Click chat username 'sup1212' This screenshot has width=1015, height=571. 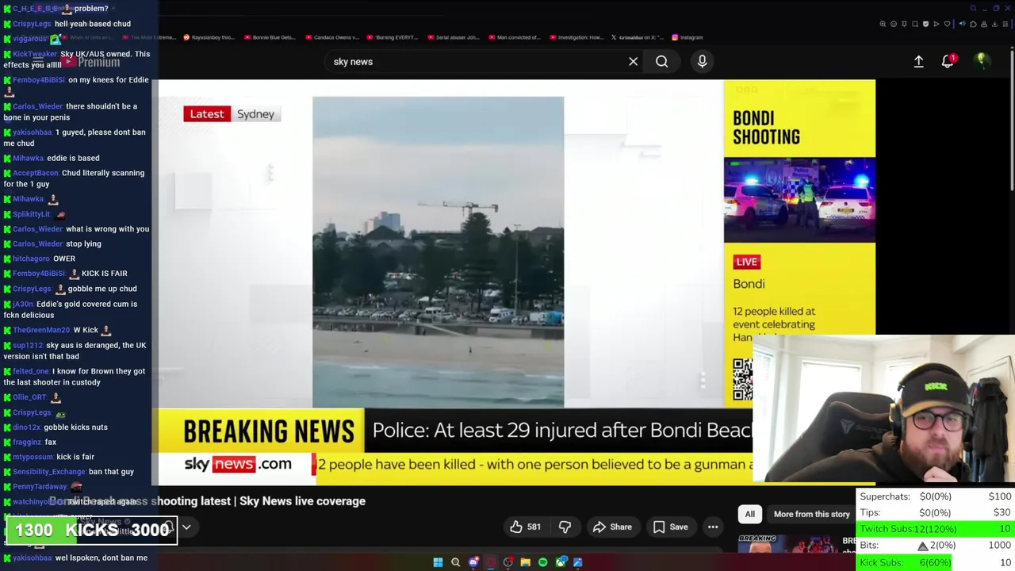(x=28, y=345)
